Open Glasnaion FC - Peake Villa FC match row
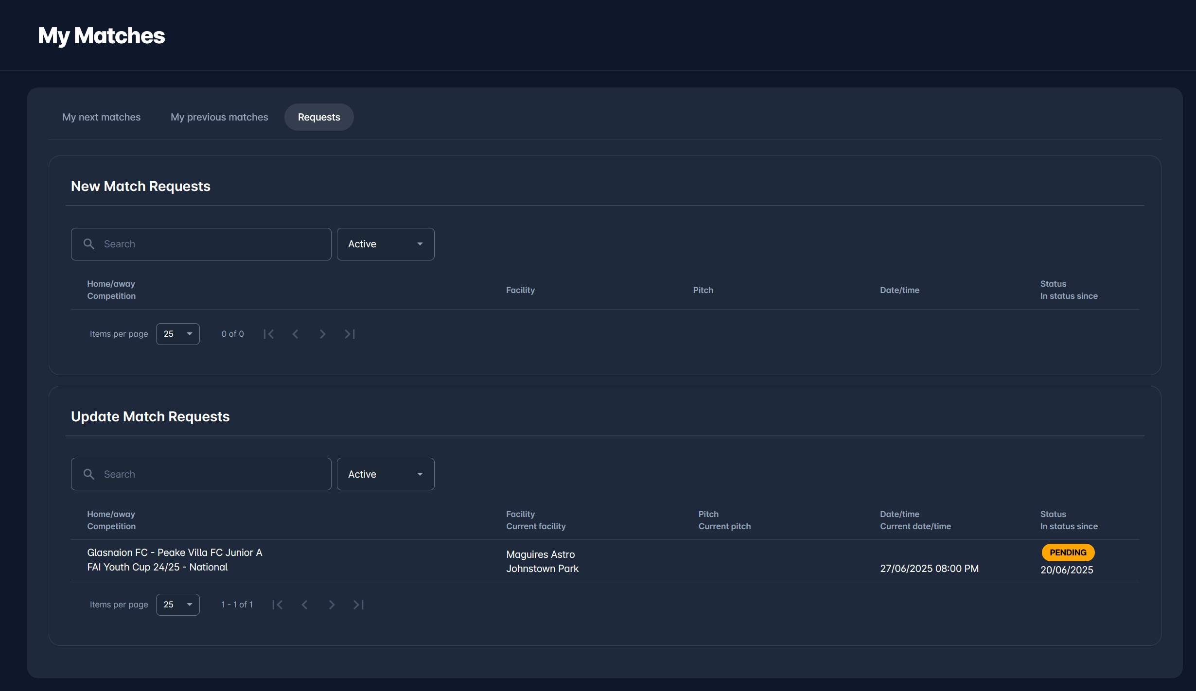Screen dimensions: 1196x691 click(175, 559)
